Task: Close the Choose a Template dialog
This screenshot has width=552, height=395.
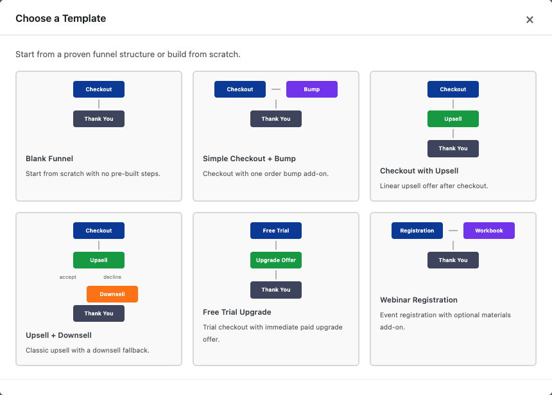Action: (530, 20)
